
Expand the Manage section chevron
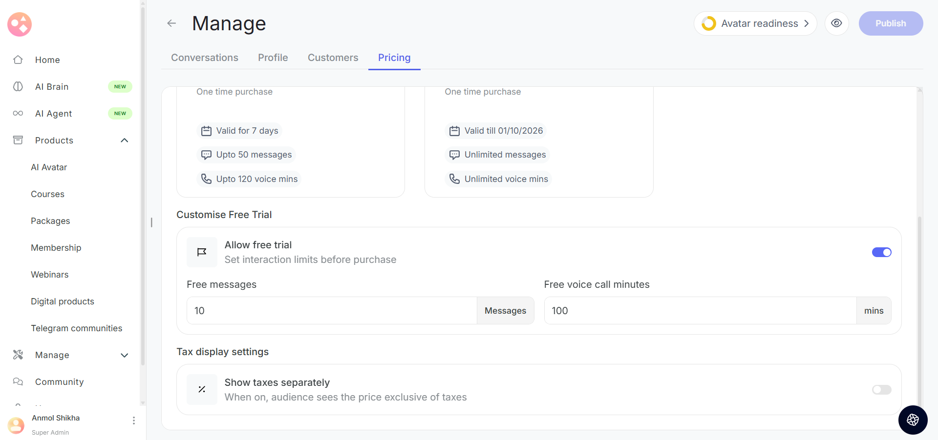[125, 355]
